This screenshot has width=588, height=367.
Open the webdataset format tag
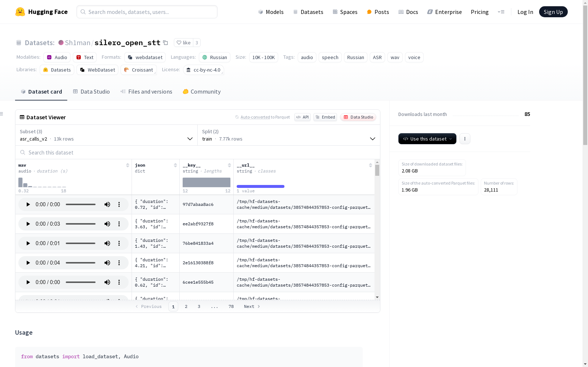(x=145, y=57)
